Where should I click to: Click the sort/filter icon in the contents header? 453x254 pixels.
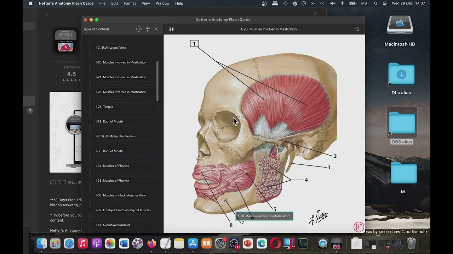pos(148,29)
